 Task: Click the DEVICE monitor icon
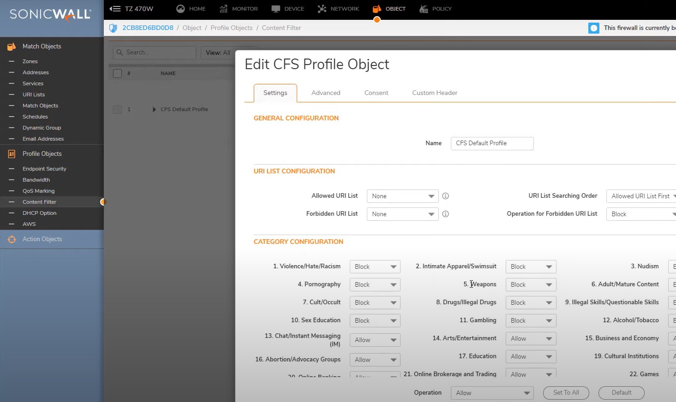(x=276, y=9)
